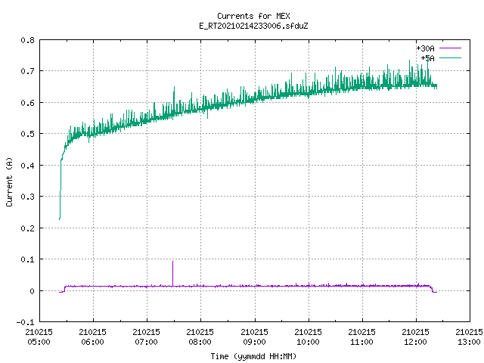
Task: Click the 210215 10:00 time tick label
Action: coord(308,337)
